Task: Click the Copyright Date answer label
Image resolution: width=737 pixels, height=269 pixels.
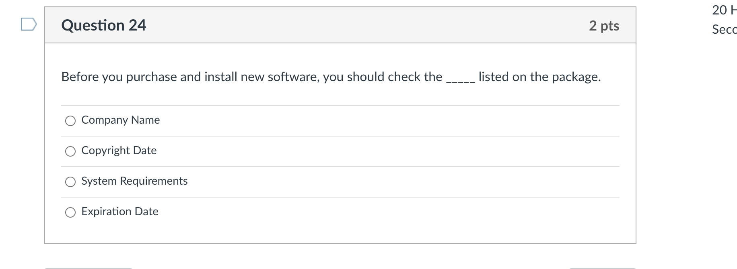Action: pos(119,151)
